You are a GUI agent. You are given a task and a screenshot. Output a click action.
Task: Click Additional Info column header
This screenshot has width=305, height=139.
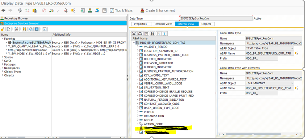click(89, 35)
